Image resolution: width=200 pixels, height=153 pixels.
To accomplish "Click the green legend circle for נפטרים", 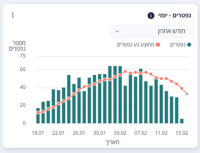I will 189,44.
